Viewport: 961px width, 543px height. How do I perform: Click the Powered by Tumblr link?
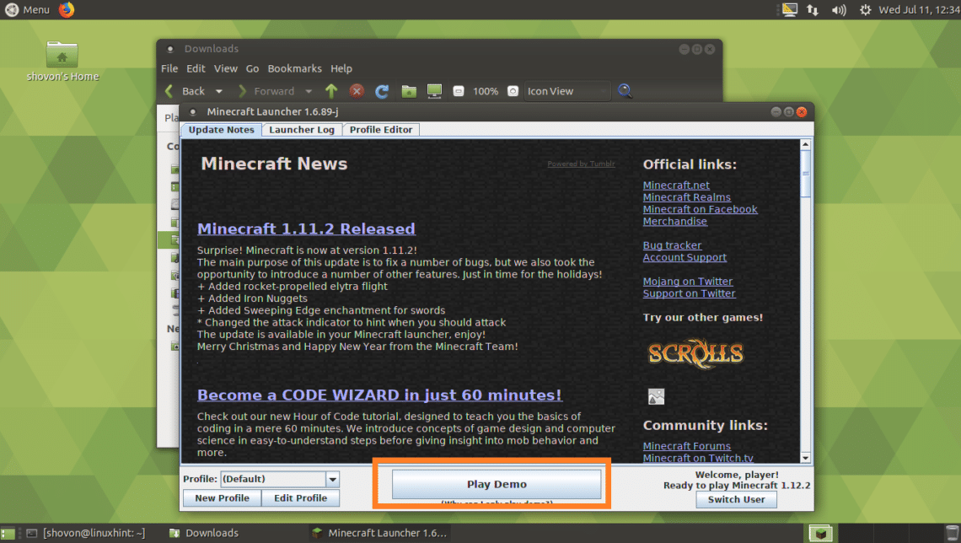[581, 164]
